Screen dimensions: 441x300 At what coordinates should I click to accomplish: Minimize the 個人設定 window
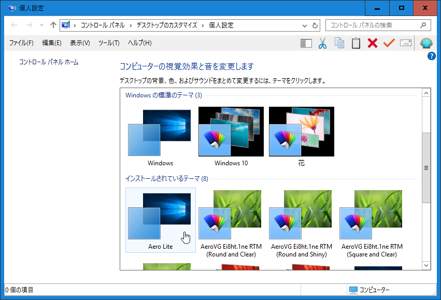point(377,8)
